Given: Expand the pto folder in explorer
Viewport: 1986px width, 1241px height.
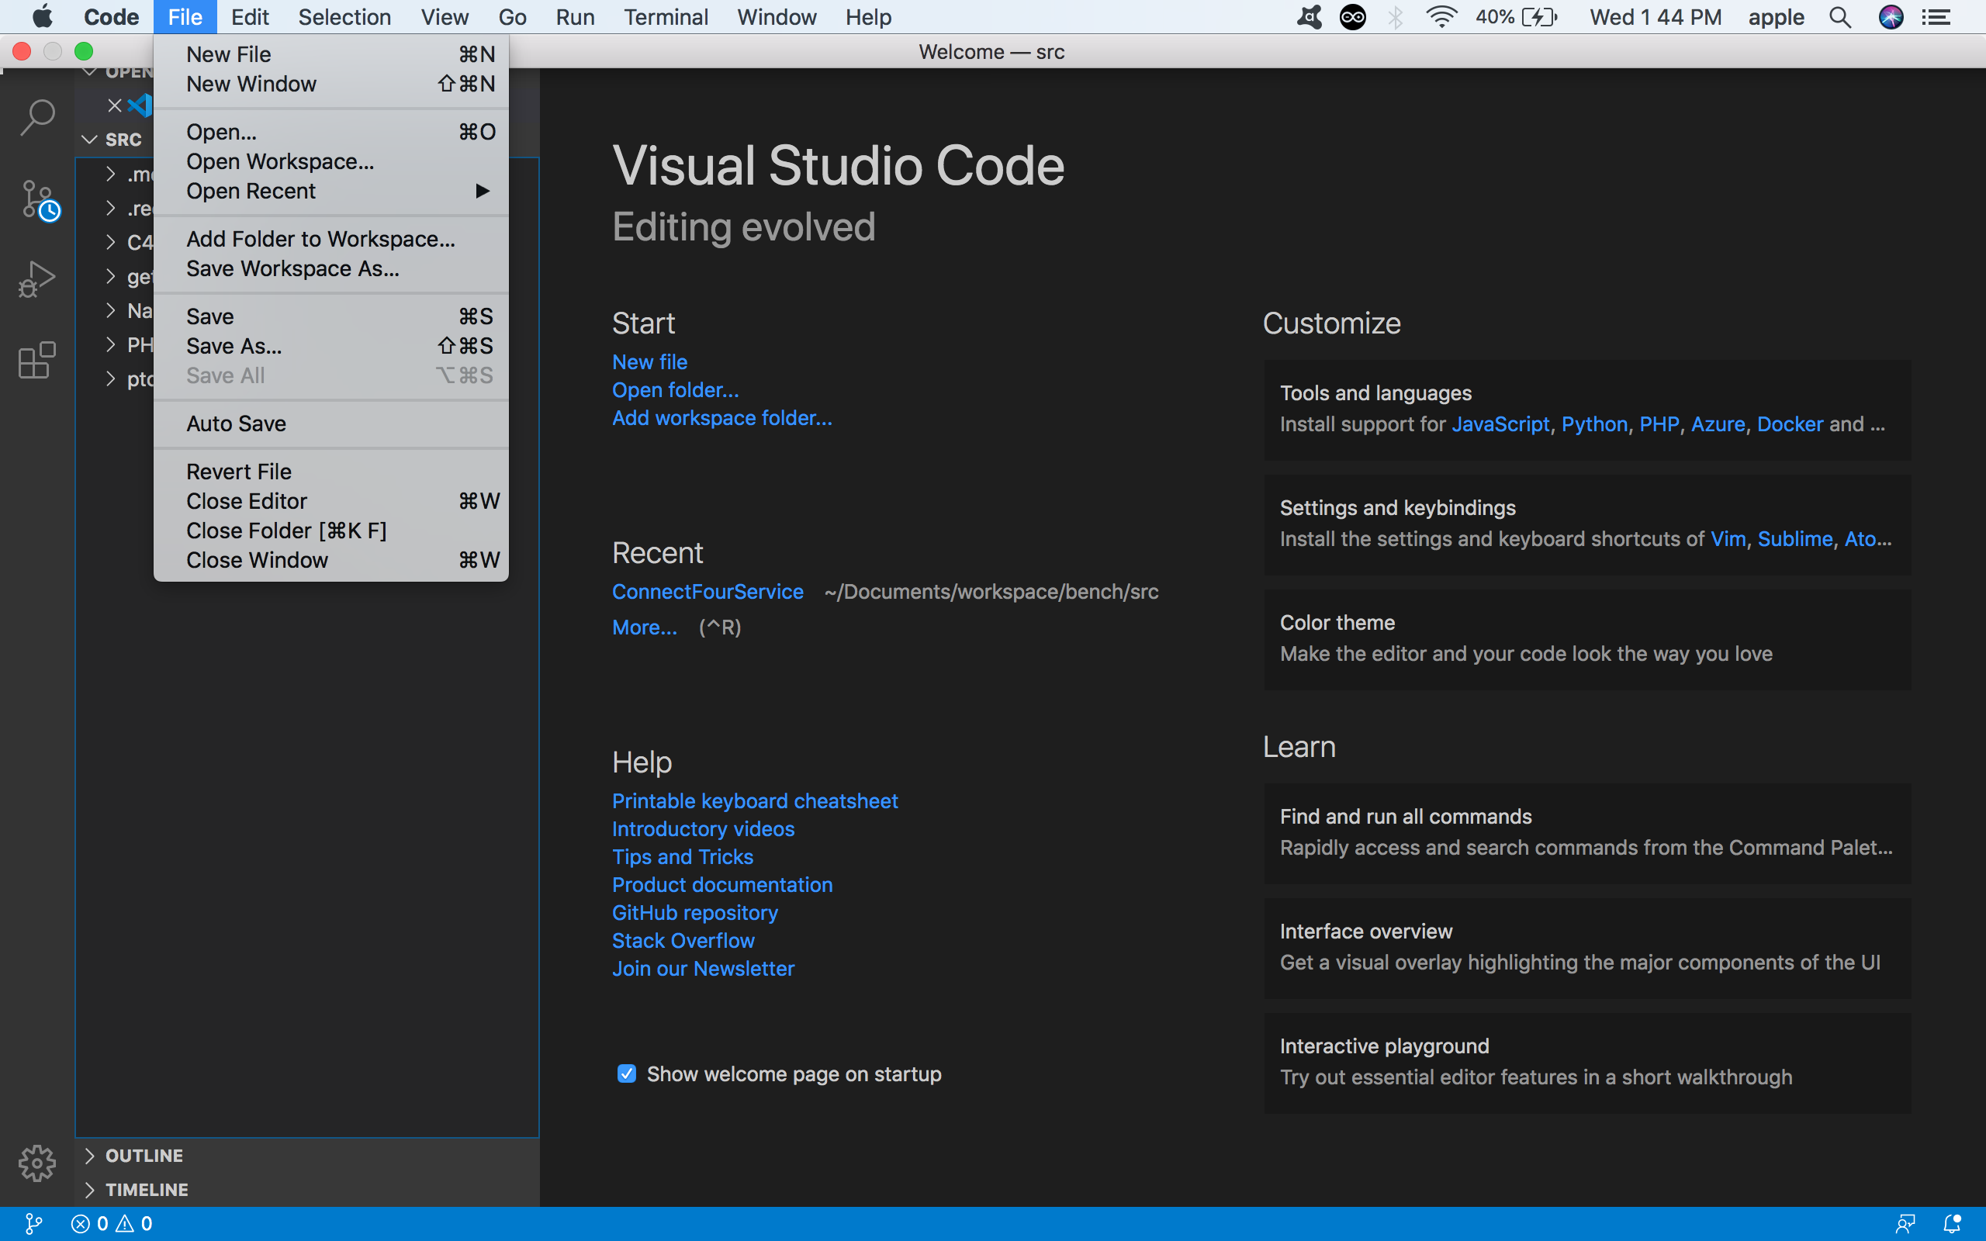Looking at the screenshot, I should point(111,379).
